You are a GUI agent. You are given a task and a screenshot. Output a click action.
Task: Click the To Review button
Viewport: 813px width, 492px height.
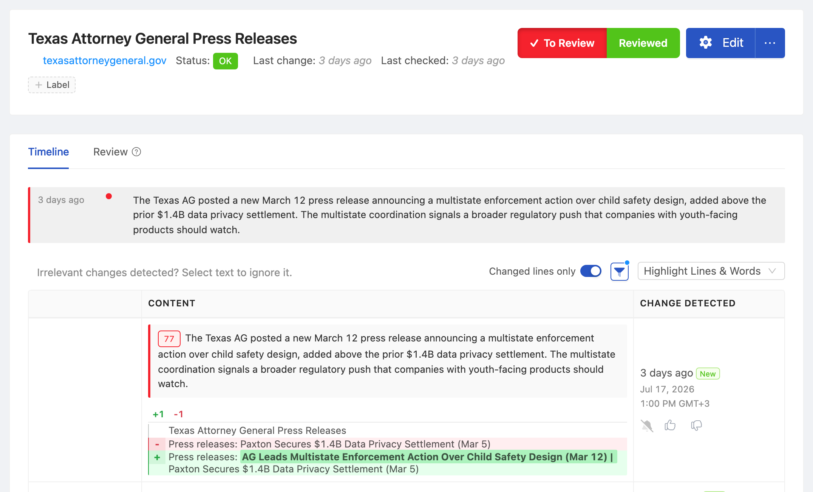[x=562, y=43]
